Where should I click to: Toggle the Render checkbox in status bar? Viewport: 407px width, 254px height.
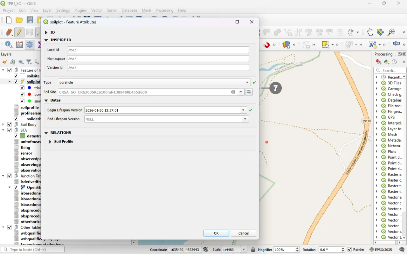(349, 250)
